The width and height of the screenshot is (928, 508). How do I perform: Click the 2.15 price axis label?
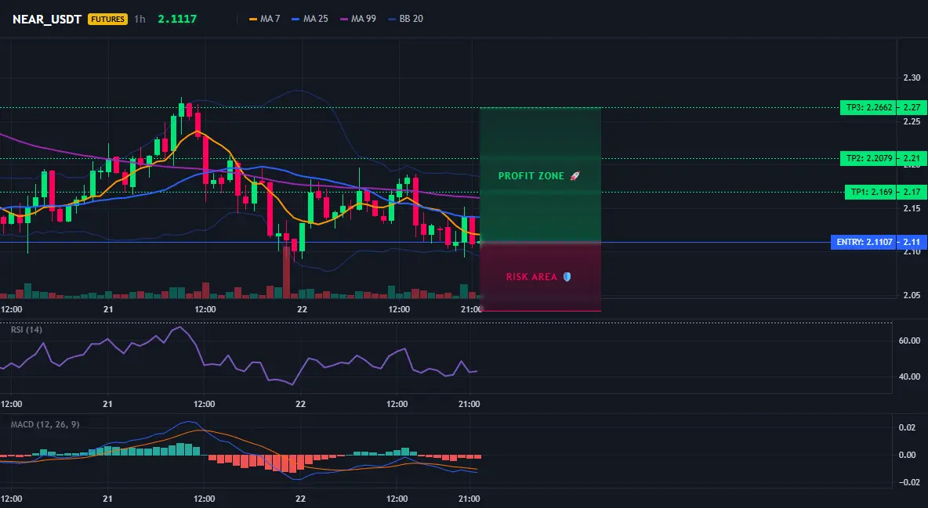912,208
